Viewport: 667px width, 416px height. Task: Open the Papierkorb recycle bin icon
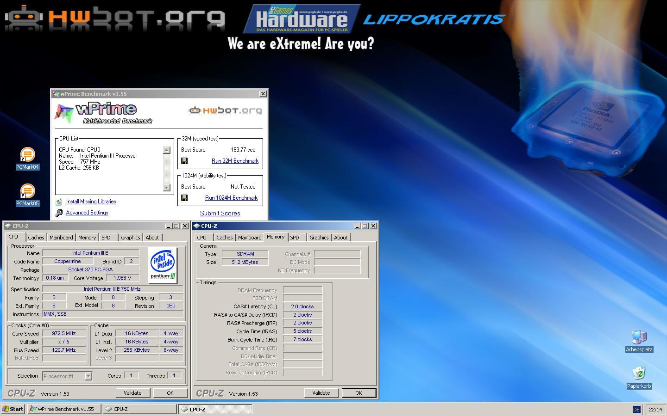639,378
